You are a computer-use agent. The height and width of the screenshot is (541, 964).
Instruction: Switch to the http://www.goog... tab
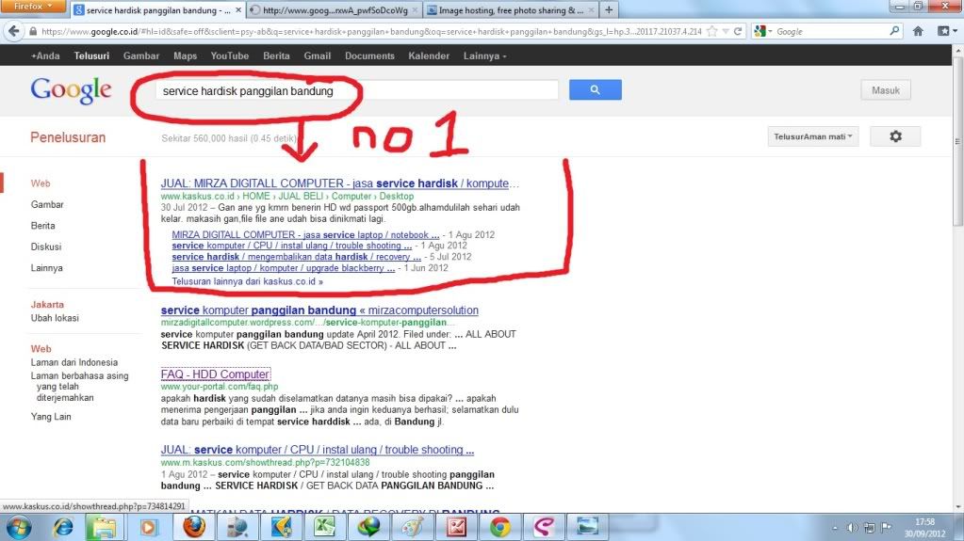[x=335, y=9]
